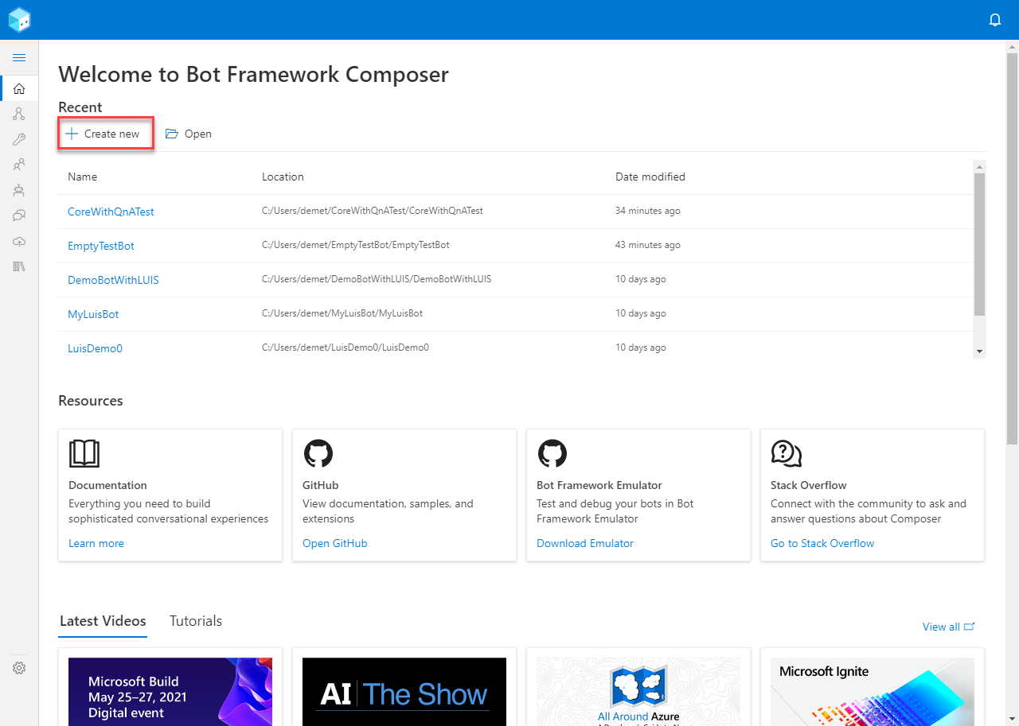Open the All Around Azure video thumbnail
The height and width of the screenshot is (726, 1019).
coord(638,691)
